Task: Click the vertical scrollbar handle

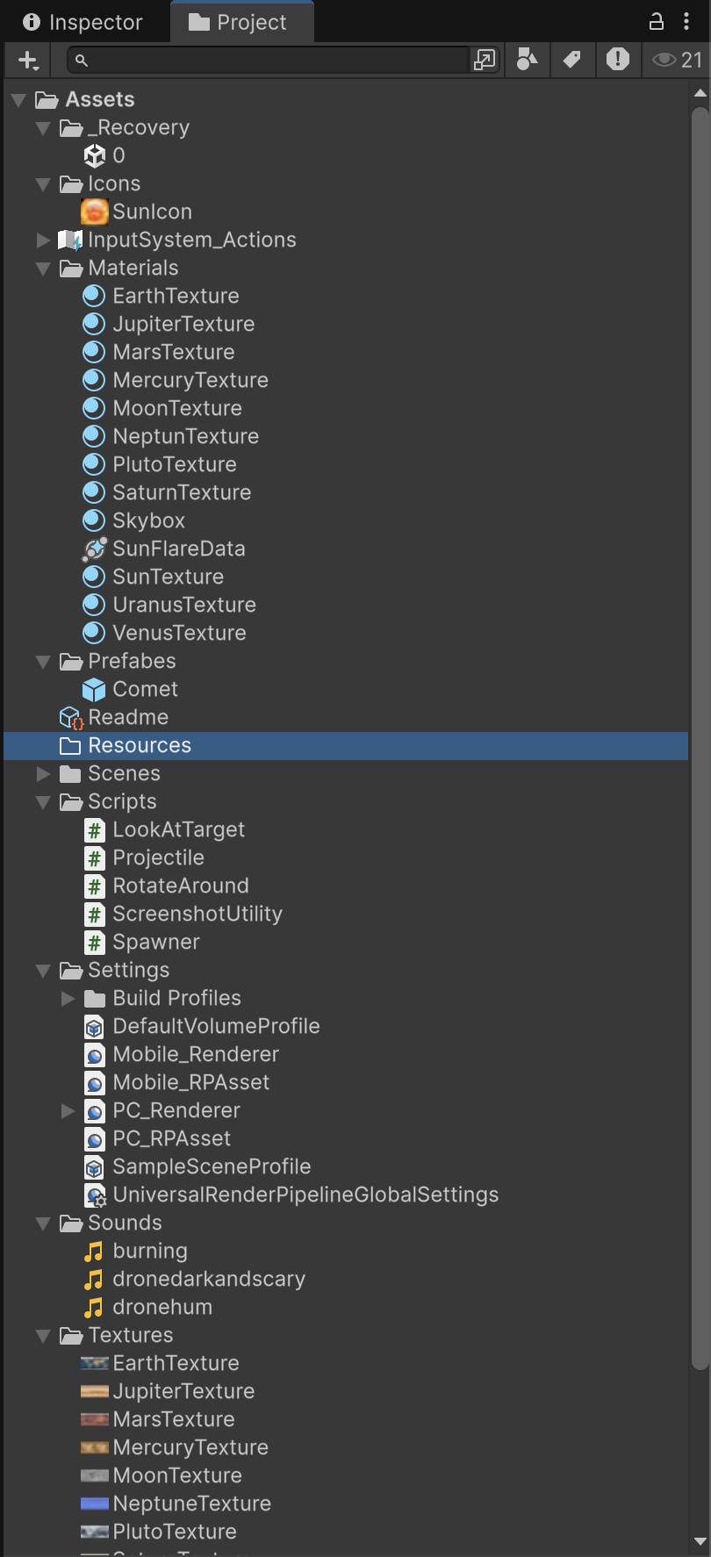Action: 700,737
